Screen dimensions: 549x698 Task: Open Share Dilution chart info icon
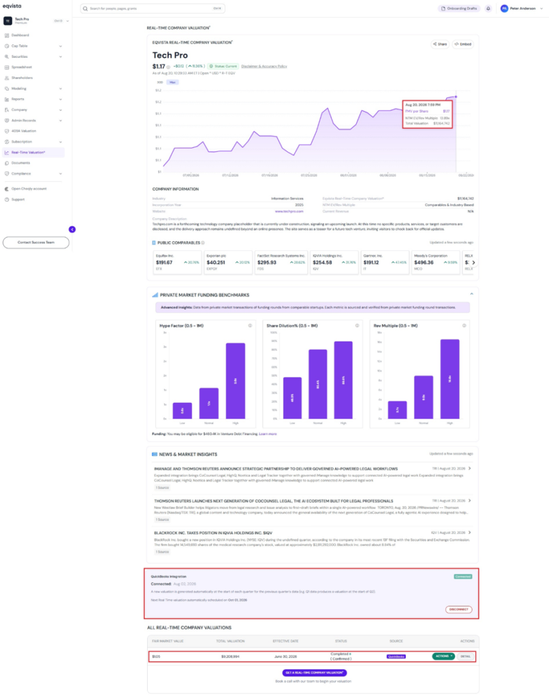(357, 325)
